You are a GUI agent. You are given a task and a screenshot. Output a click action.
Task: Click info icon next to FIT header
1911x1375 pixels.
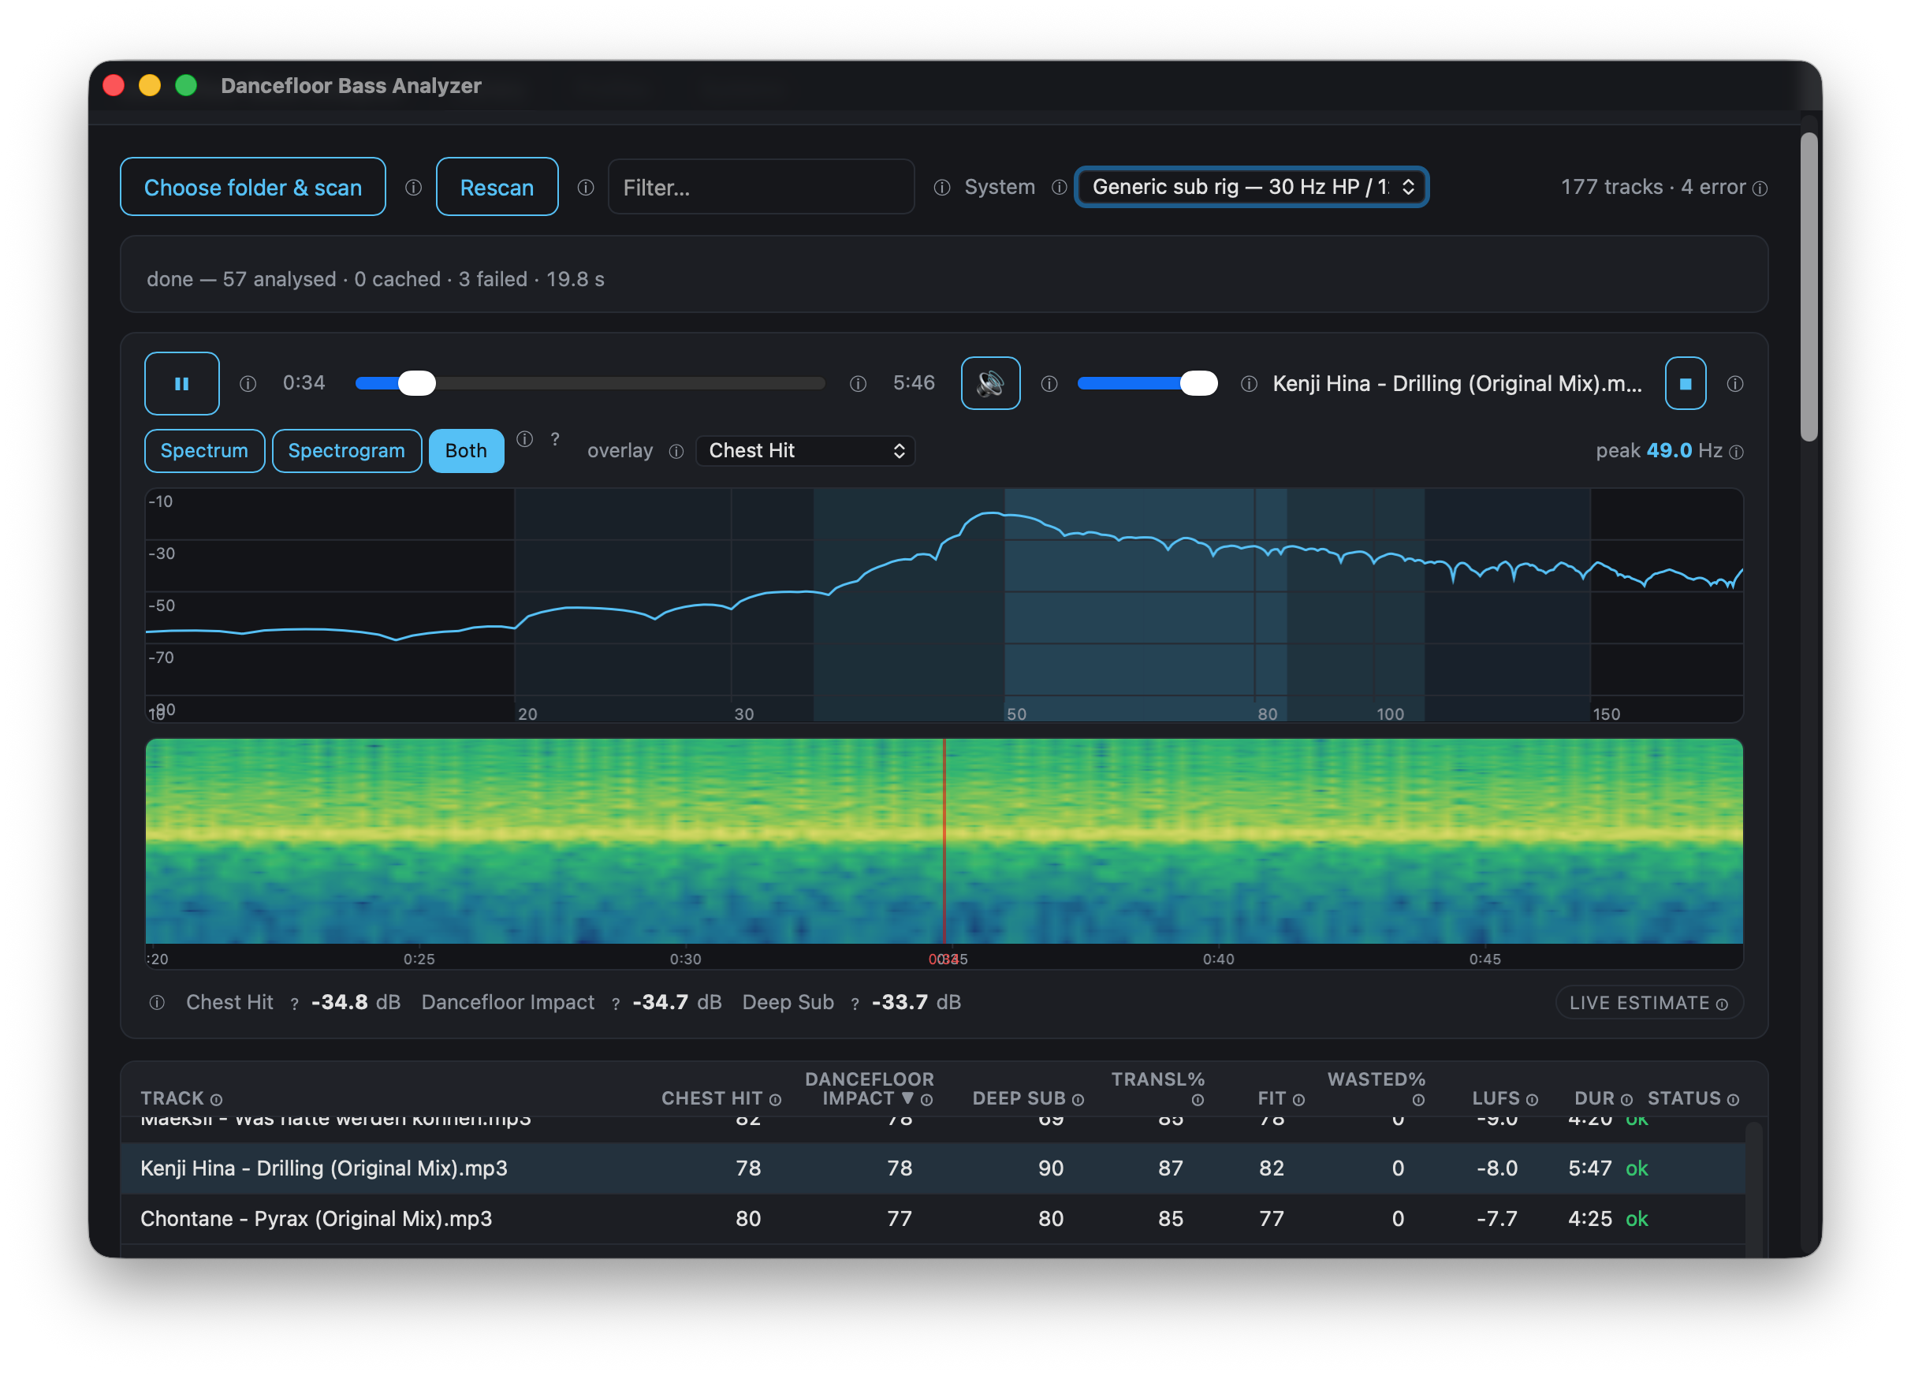pyautogui.click(x=1298, y=1101)
